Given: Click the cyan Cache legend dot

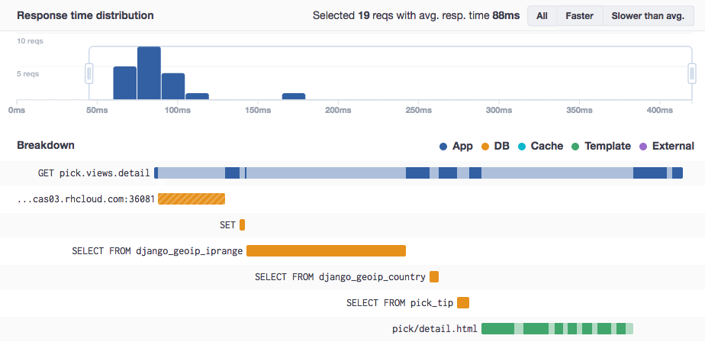Looking at the screenshot, I should [523, 146].
